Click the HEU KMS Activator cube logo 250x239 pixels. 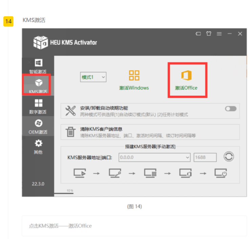pos(41,43)
